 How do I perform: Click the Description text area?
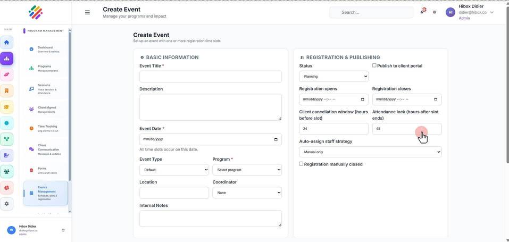(x=211, y=107)
